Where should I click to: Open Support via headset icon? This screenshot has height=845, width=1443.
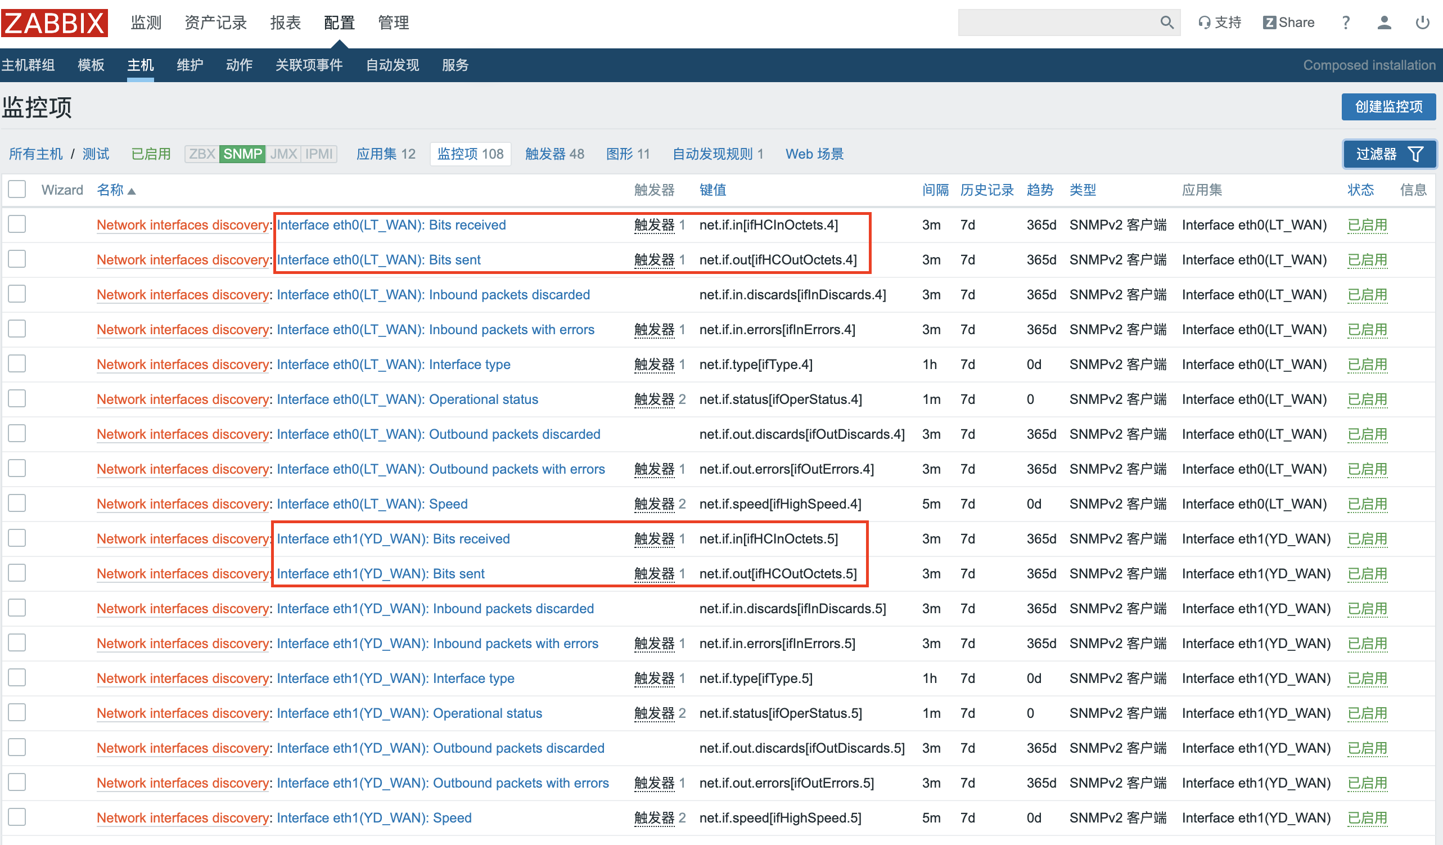point(1204,23)
